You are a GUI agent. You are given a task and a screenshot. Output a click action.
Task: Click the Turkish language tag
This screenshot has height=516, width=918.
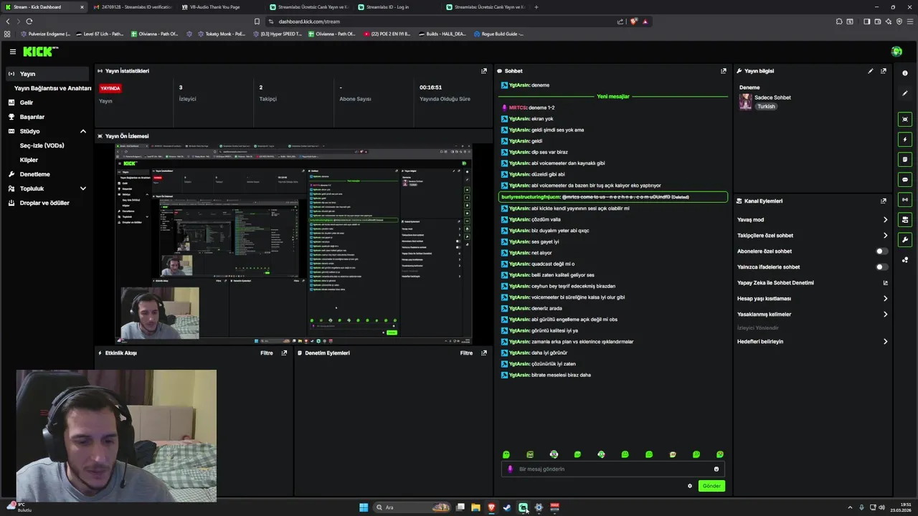click(x=766, y=107)
